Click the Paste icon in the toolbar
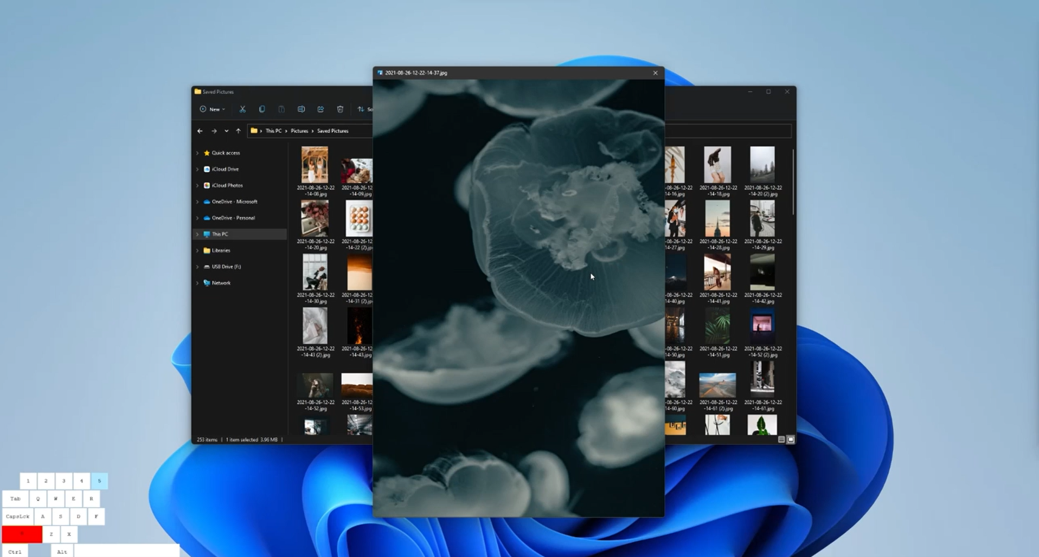The image size is (1039, 557). (x=281, y=109)
